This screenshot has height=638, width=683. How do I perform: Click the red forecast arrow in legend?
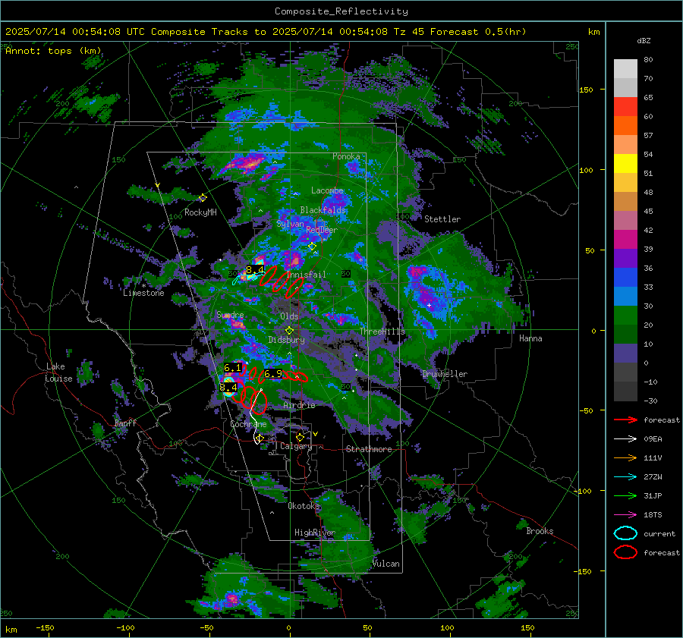625,420
